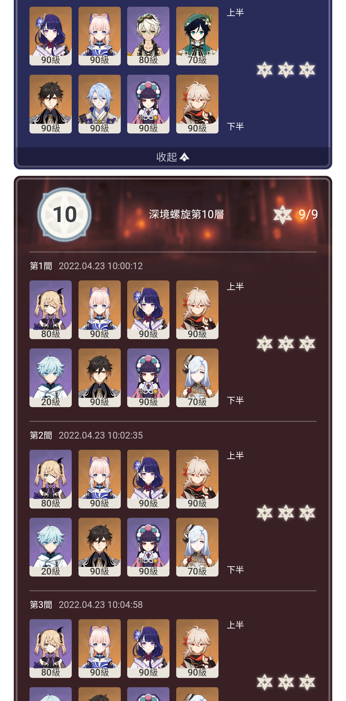
Task: Select the level 70 green-hat character portrait
Action: 197,36
